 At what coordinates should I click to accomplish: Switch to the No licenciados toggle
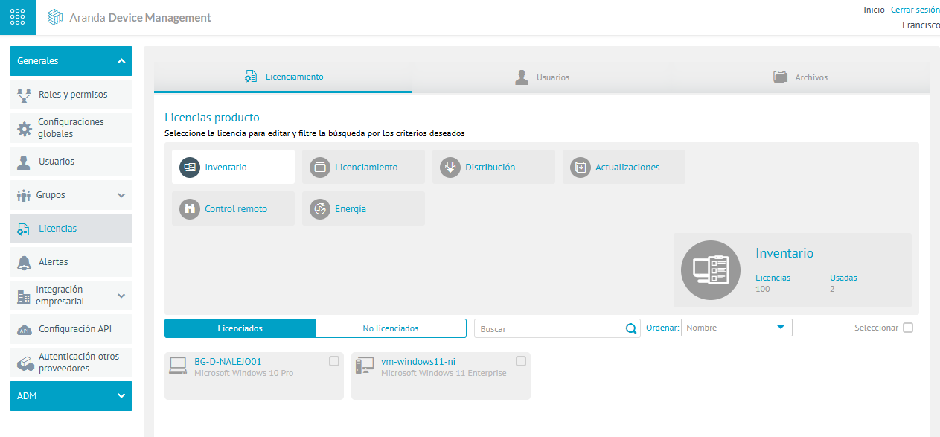point(391,328)
